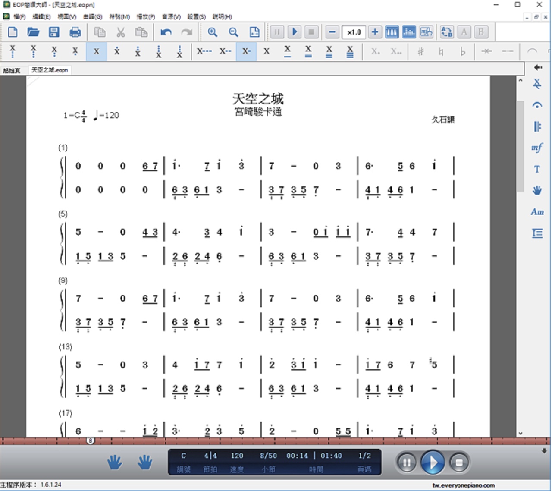The width and height of the screenshot is (552, 491).
Task: Click the double dotted note X.. icon
Action: coord(396,51)
